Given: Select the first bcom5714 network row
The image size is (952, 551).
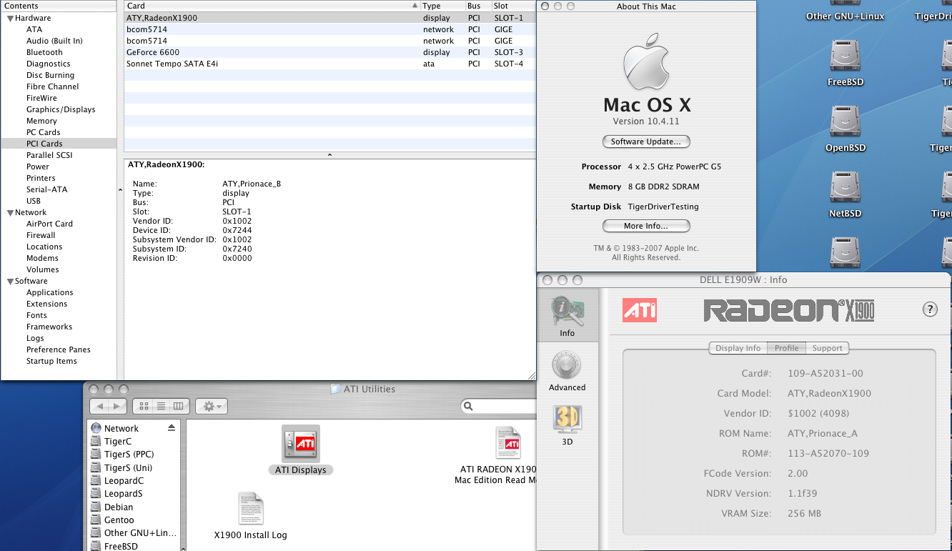Looking at the screenshot, I should pyautogui.click(x=329, y=29).
